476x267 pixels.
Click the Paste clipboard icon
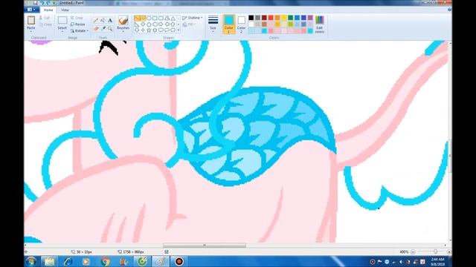[x=31, y=20]
